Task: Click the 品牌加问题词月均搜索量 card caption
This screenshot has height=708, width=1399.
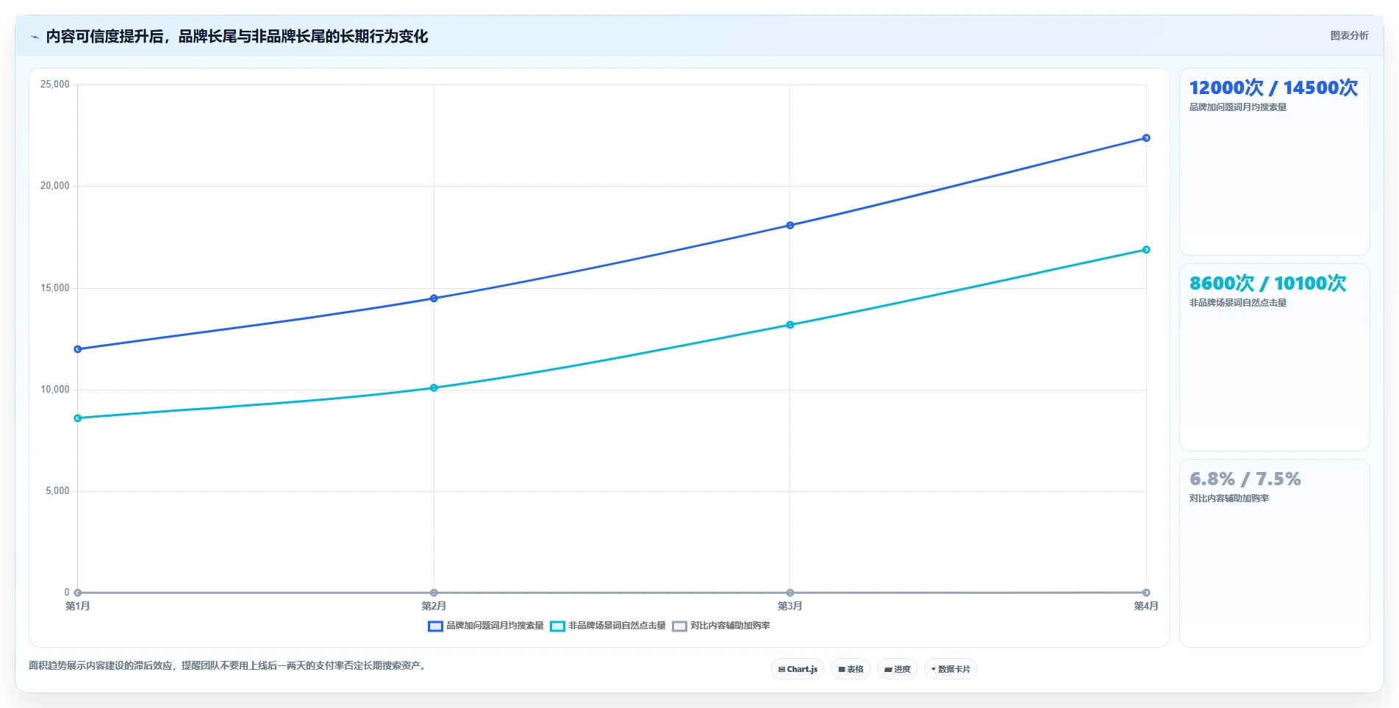Action: pos(1238,107)
